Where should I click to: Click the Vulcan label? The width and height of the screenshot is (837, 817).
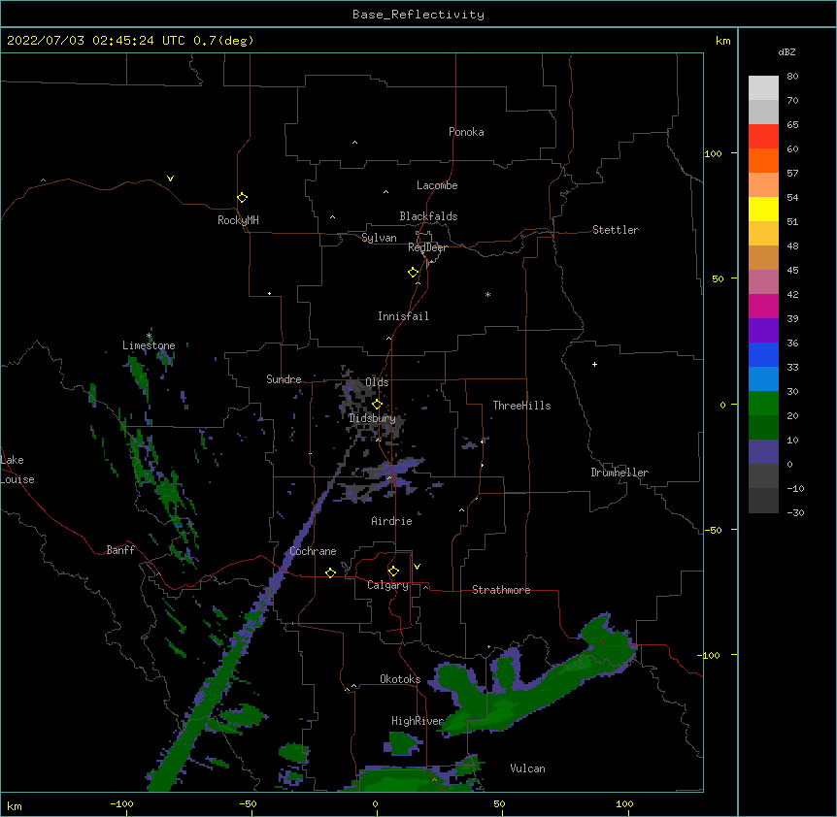(527, 768)
